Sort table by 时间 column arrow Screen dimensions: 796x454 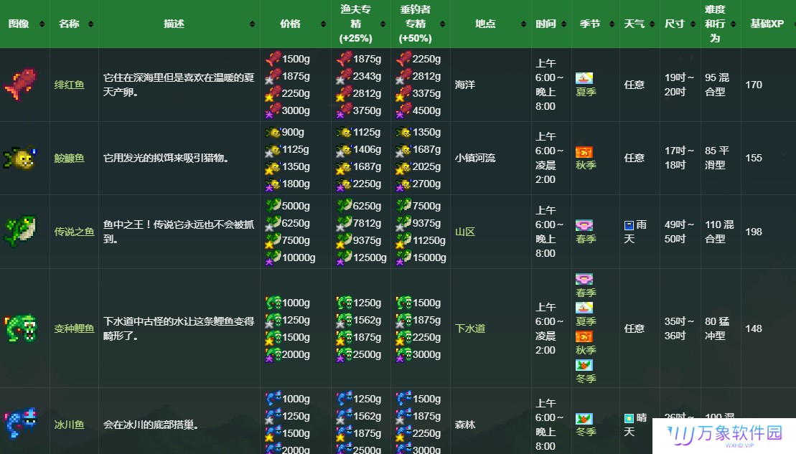click(564, 24)
